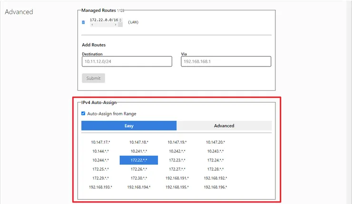This screenshot has height=204, width=352.
Task: Pick the 192.168.191.* range
Action: coord(177,178)
